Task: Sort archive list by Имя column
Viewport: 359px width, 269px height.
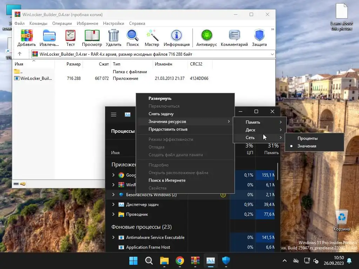Action: 33,64
